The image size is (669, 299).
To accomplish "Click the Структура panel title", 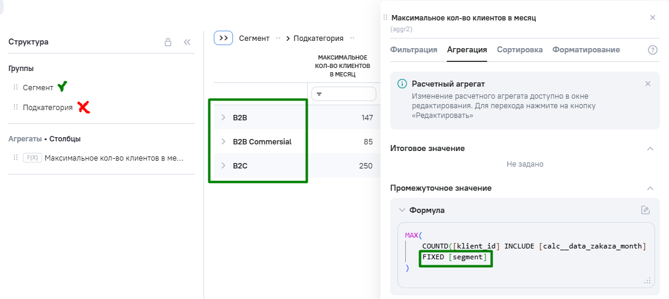I will (28, 42).
